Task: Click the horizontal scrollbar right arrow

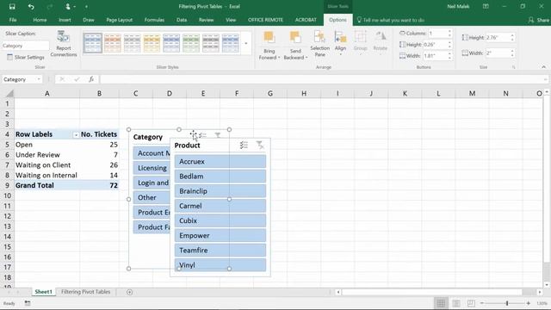Action: (x=540, y=292)
